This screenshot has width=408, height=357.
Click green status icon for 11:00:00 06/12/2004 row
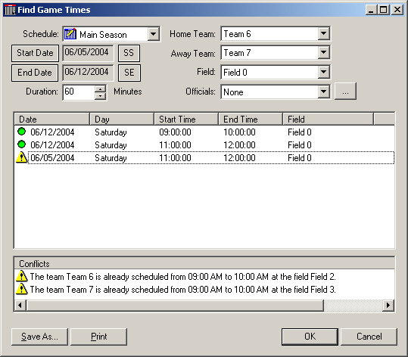22,144
